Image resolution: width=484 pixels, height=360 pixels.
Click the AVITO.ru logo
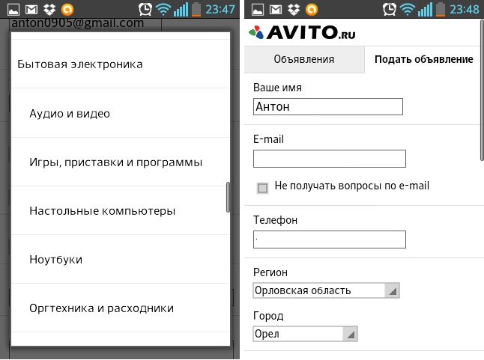pos(302,32)
